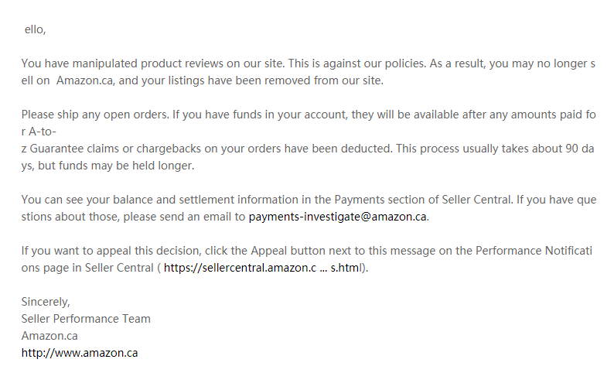Viewport: 614px width, 373px height.
Task: Open the payments-investigate@amazon.ca email link
Action: 337,217
